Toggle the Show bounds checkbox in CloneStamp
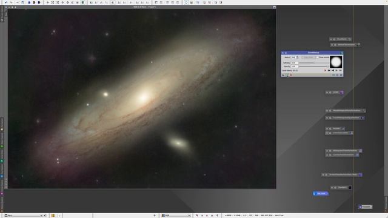 pos(317,58)
